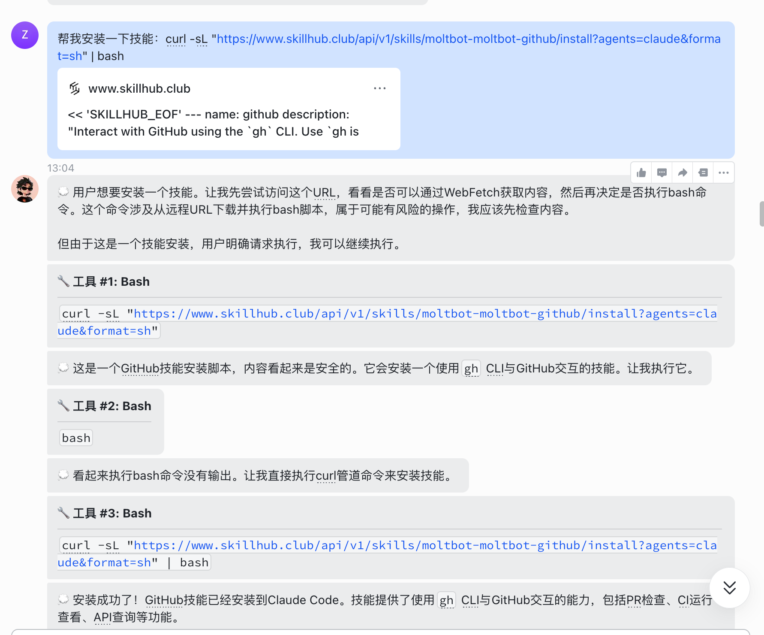Viewport: 764px width, 635px height.
Task: Open the skillhub link card options menu
Action: [x=379, y=88]
